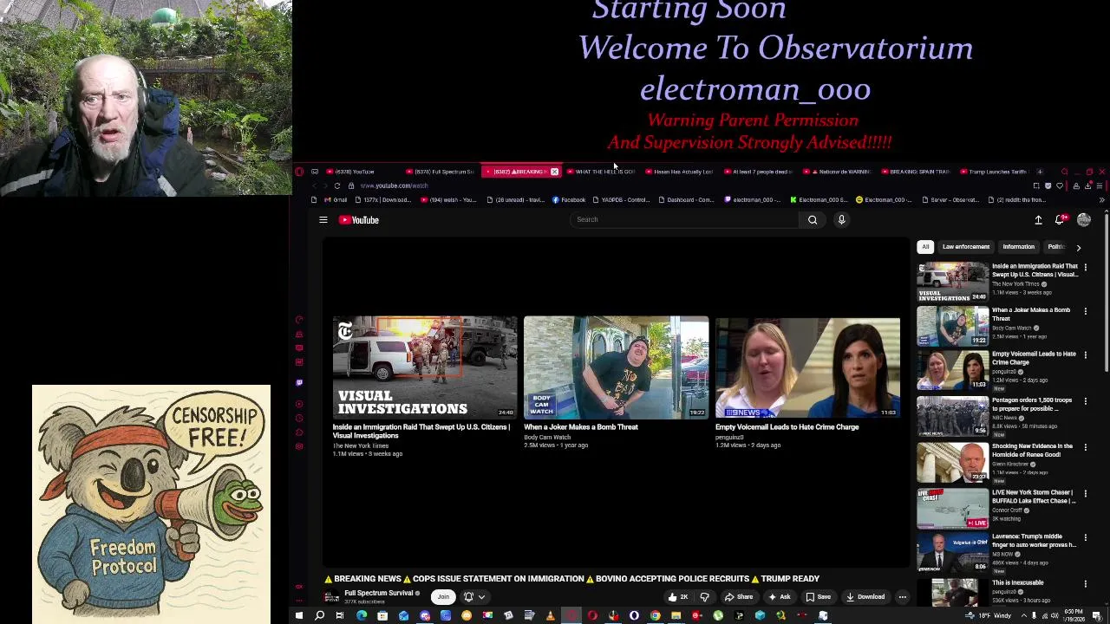
Task: Open options for sidebar Shocking New Evidence
Action: 1085,447
